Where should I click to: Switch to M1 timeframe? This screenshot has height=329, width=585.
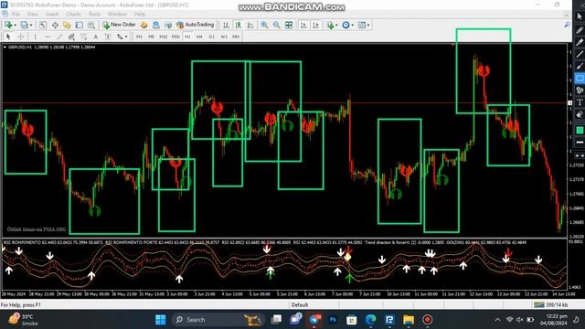pyautogui.click(x=139, y=37)
